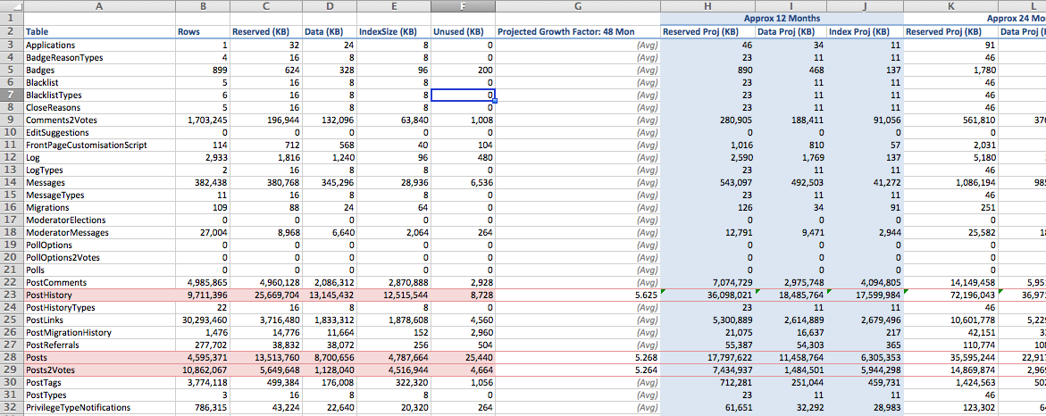This screenshot has height=416, width=1046.
Task: Select the 'Log' table name cell
Action: click(99, 157)
